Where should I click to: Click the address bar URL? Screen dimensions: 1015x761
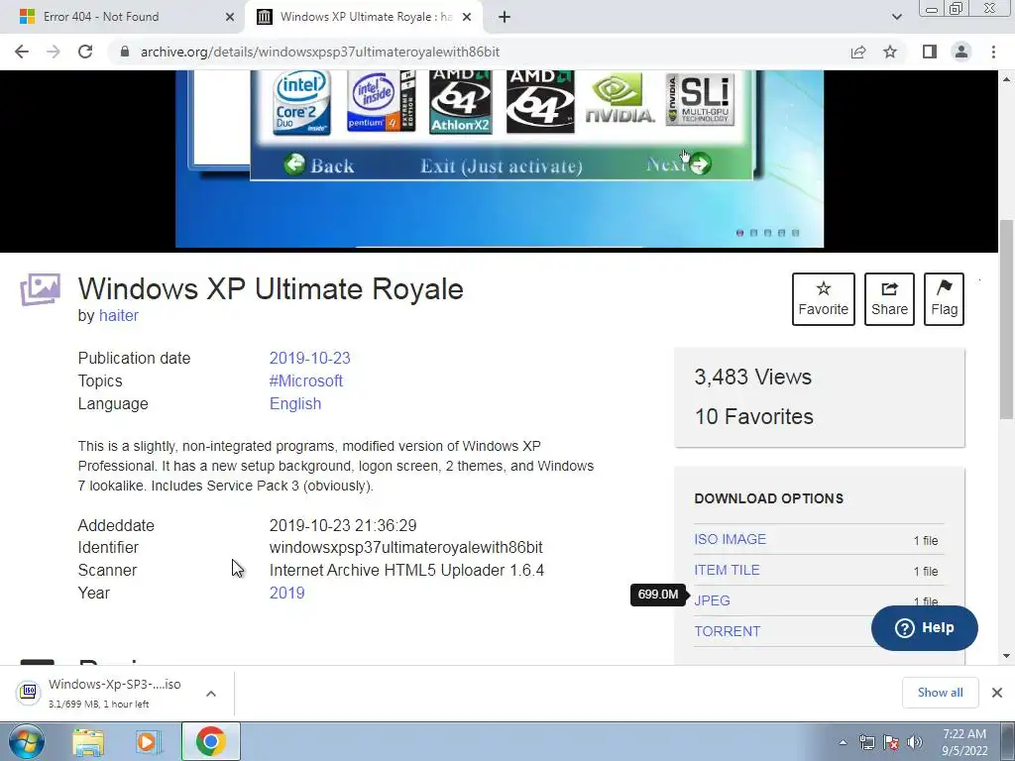click(320, 52)
